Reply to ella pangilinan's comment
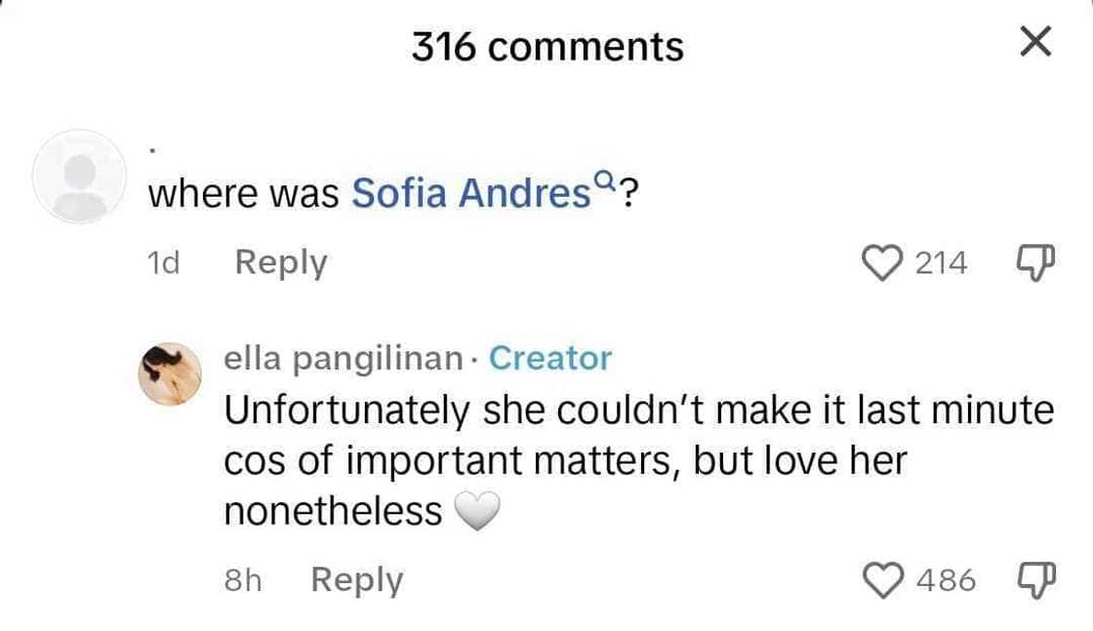This screenshot has height=631, width=1093. [356, 580]
